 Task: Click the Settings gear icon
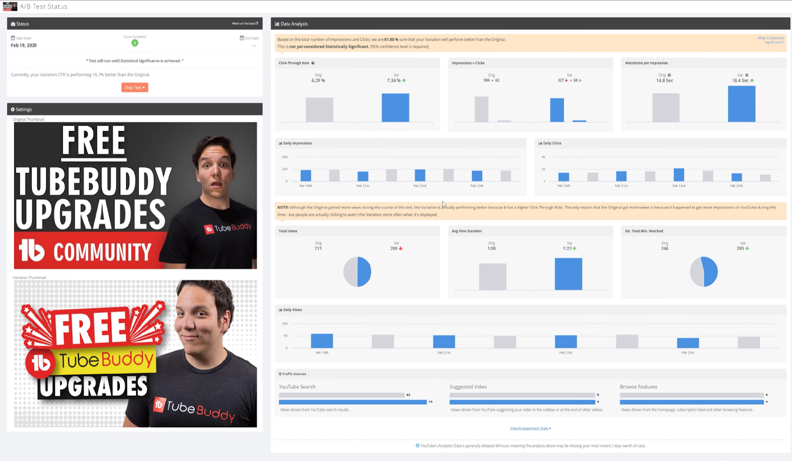(13, 109)
